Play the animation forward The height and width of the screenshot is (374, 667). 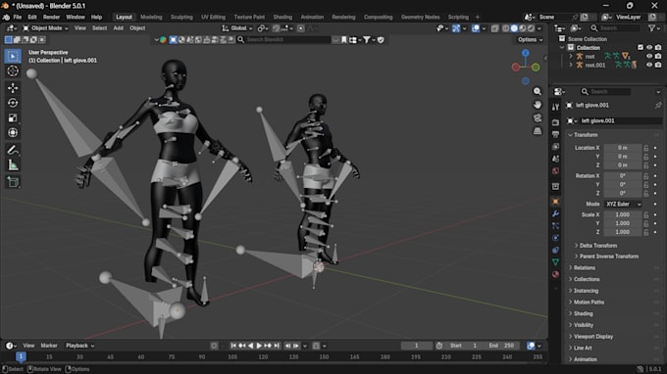coord(259,346)
